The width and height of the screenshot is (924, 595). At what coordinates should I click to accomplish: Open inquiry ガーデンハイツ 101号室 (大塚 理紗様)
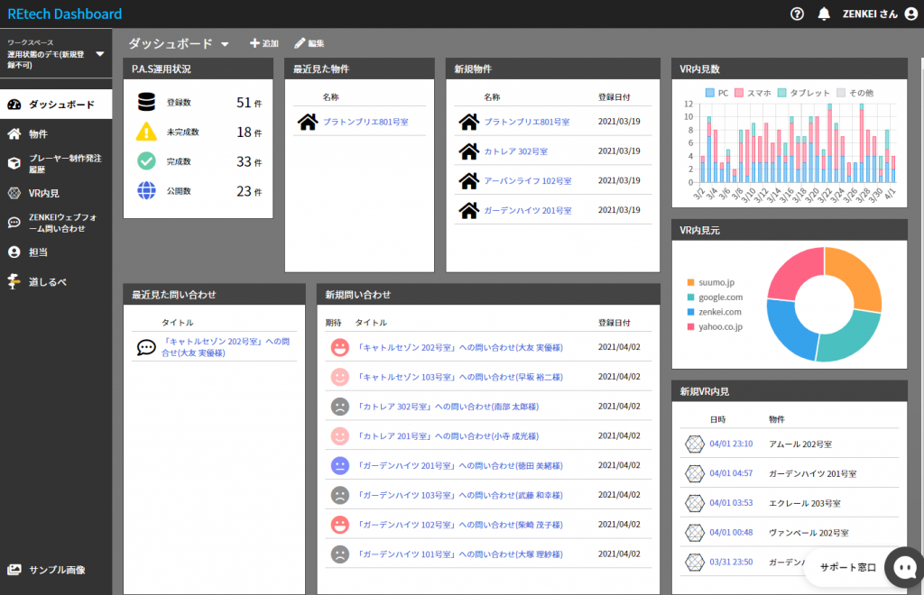click(x=459, y=554)
